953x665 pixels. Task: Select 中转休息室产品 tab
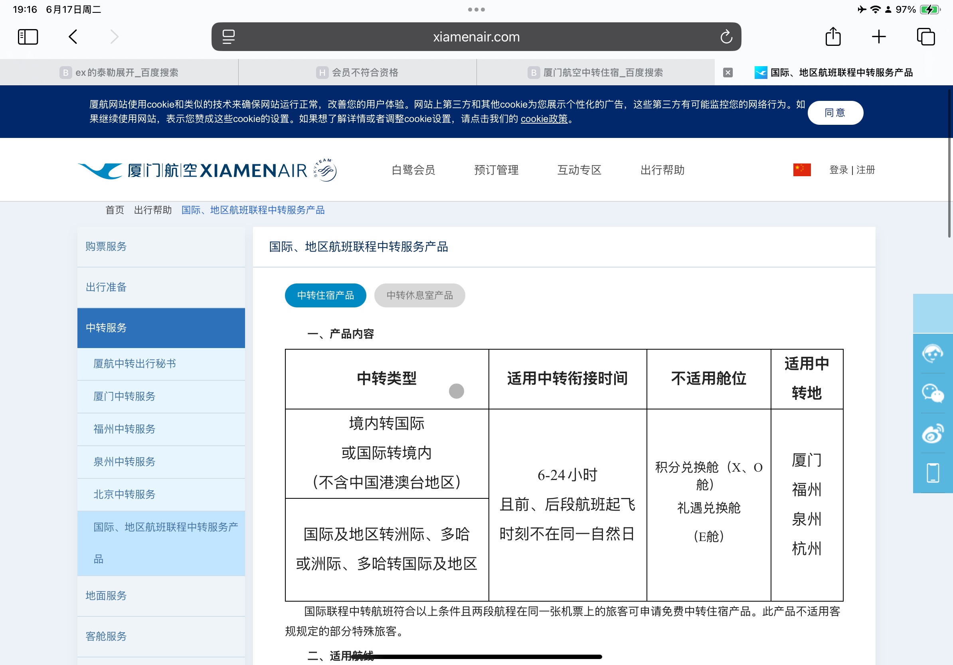pyautogui.click(x=420, y=295)
